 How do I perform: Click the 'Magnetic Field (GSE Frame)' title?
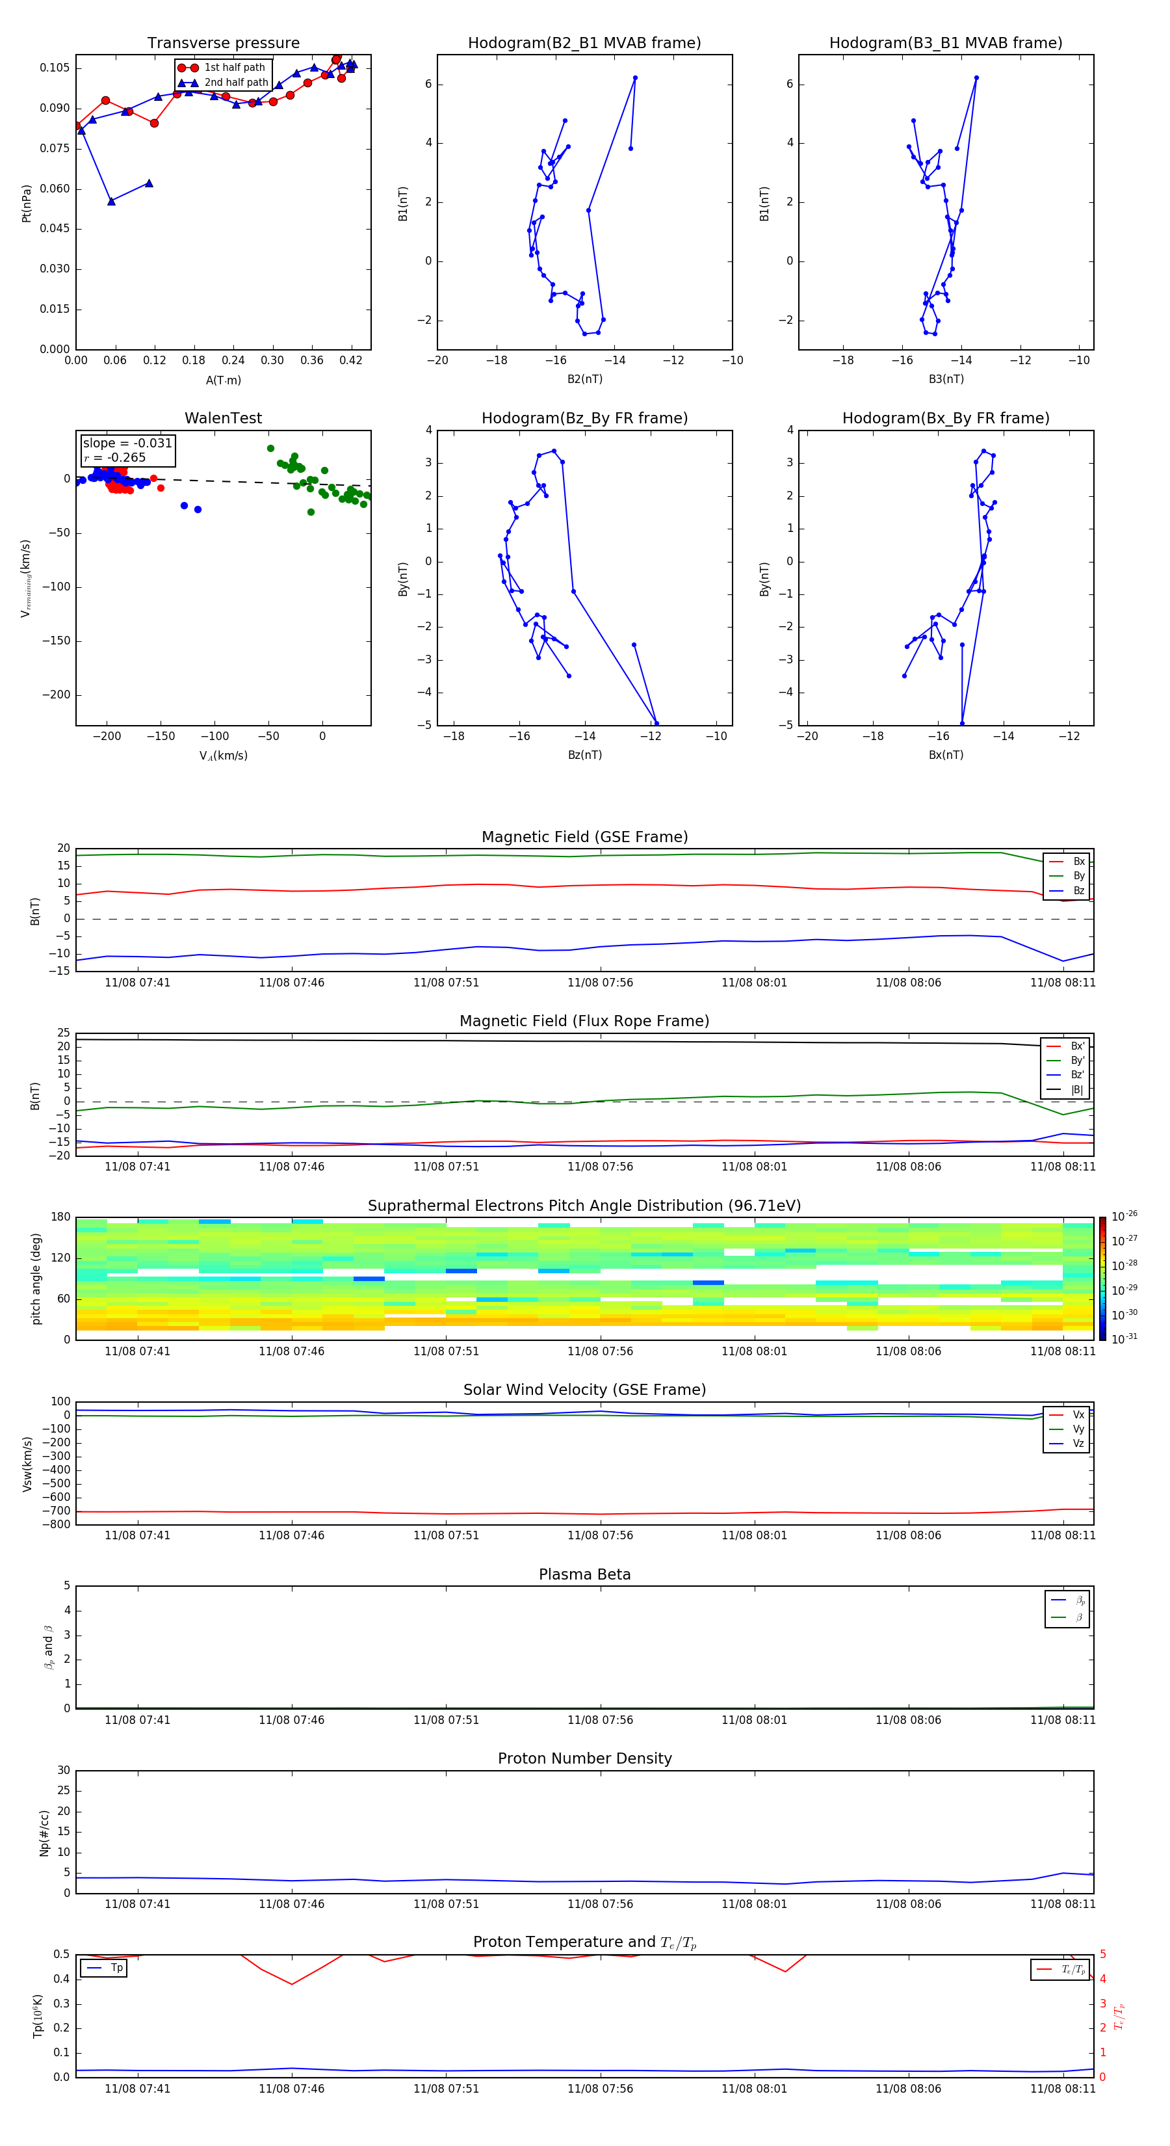pyautogui.click(x=584, y=837)
